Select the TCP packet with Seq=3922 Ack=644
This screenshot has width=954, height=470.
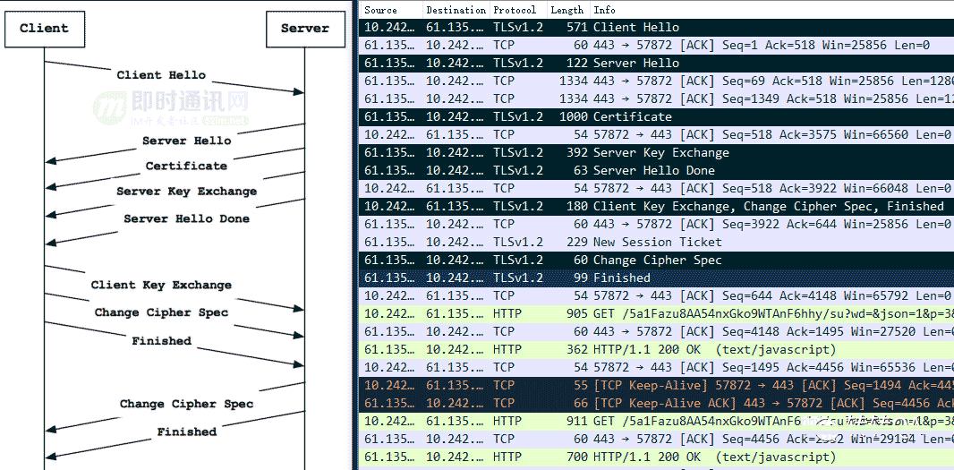[x=657, y=224]
